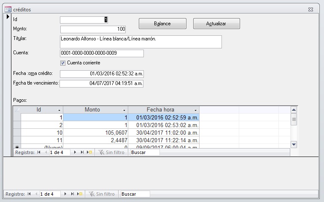Click Sin filtro in main form navigation bar
Image resolution: width=324 pixels, height=202 pixels.
click(x=102, y=194)
